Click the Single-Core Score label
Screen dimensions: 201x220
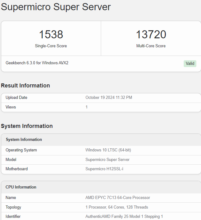(x=51, y=46)
